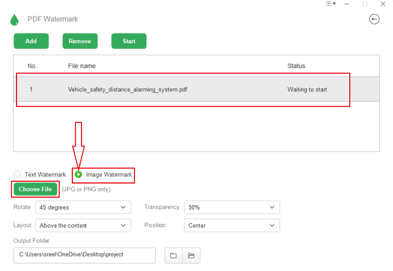
Task: Browse for output folder using first folder icon
Action: click(173, 256)
